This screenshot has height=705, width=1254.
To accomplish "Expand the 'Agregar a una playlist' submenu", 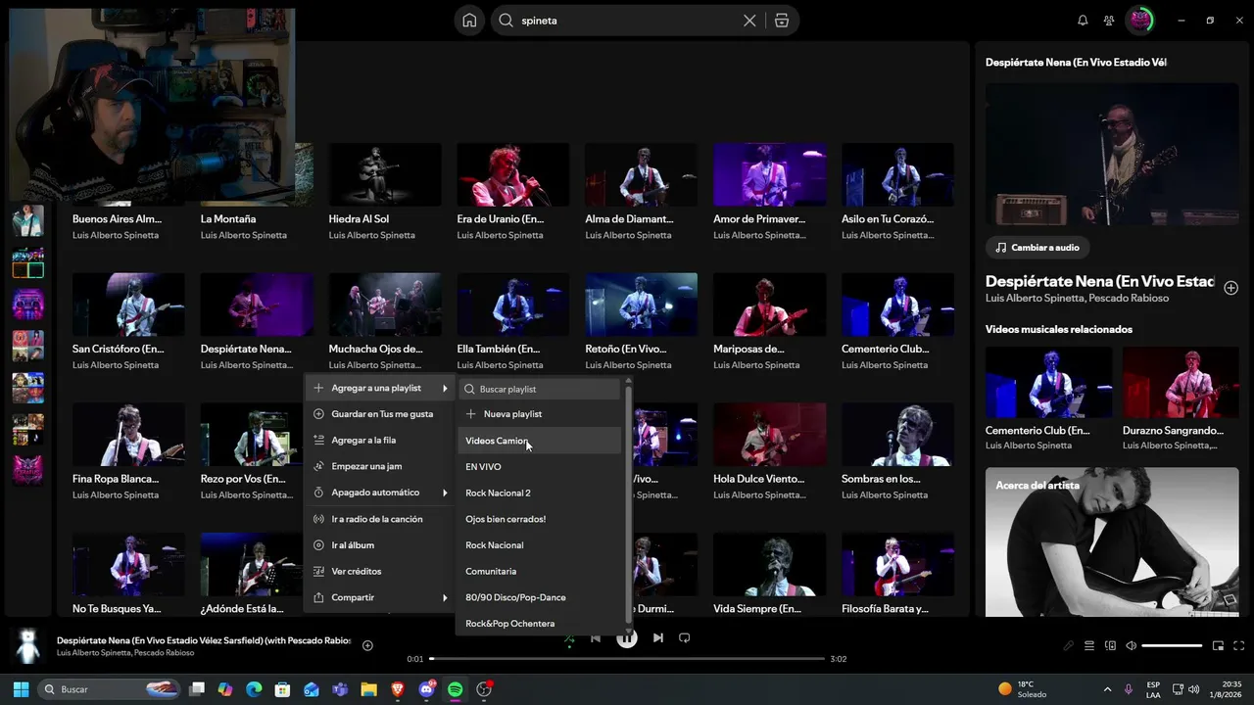I will tap(380, 388).
